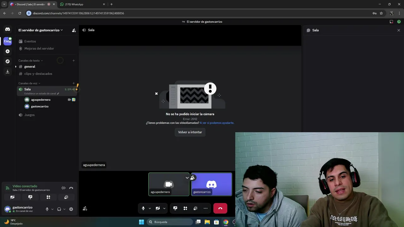Disconnect using the voice panel hang-up icon

(71, 188)
